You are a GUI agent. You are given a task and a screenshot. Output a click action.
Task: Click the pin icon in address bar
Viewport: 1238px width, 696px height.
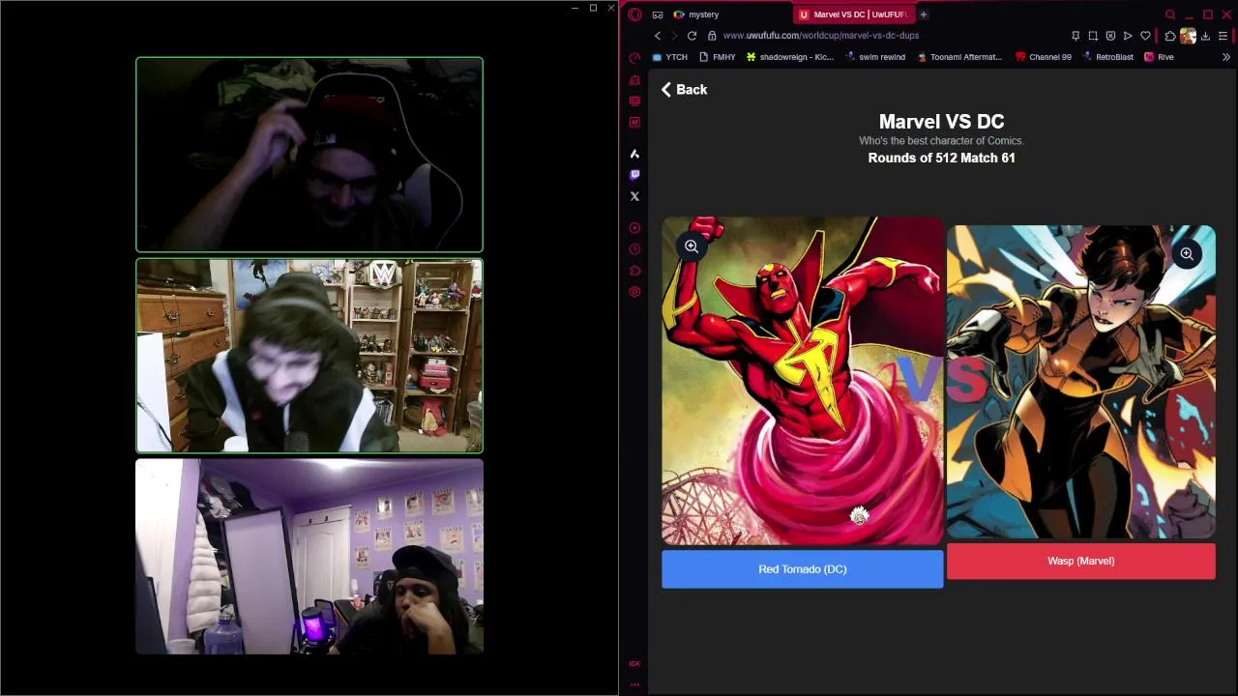[x=1076, y=36]
